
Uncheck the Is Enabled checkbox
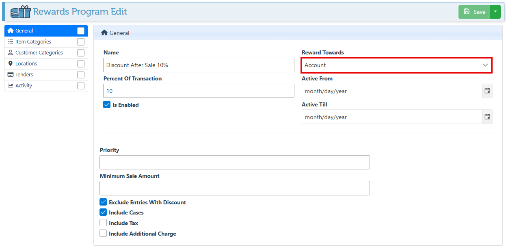(107, 105)
